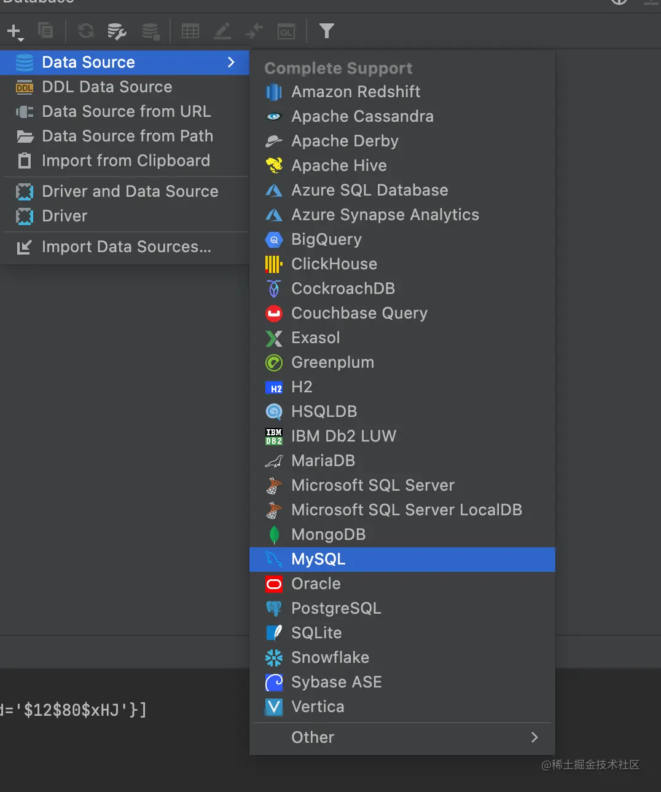The image size is (661, 792).
Task: Click the Data Source database icon
Action: pyautogui.click(x=25, y=62)
